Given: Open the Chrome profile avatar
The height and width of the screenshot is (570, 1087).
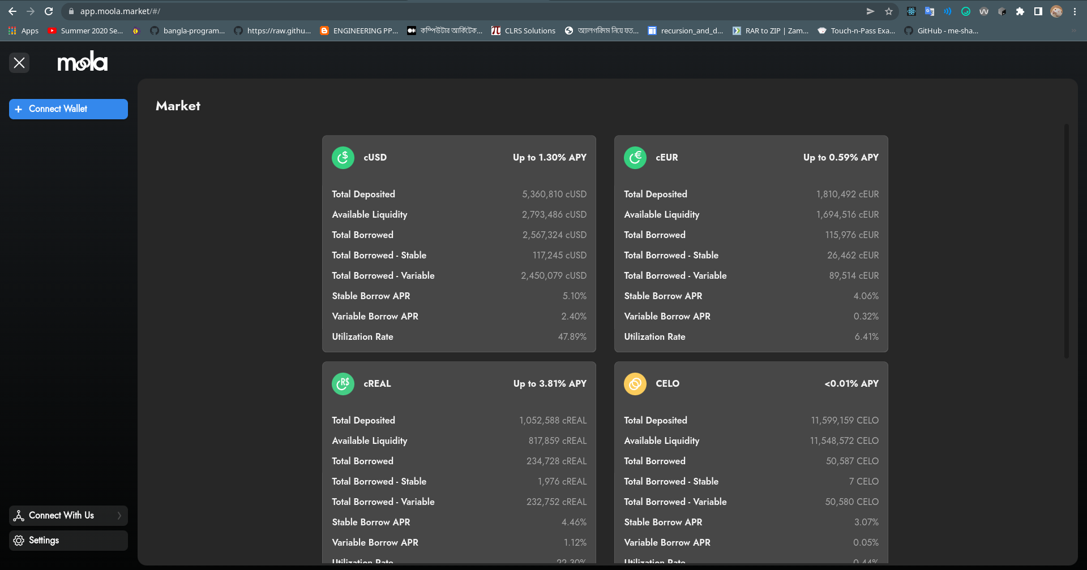Looking at the screenshot, I should pyautogui.click(x=1056, y=11).
